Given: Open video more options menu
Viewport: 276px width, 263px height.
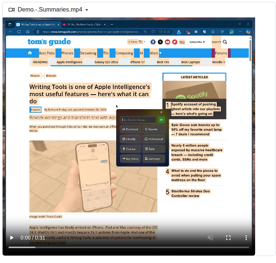Looking at the screenshot, I should [x=246, y=238].
